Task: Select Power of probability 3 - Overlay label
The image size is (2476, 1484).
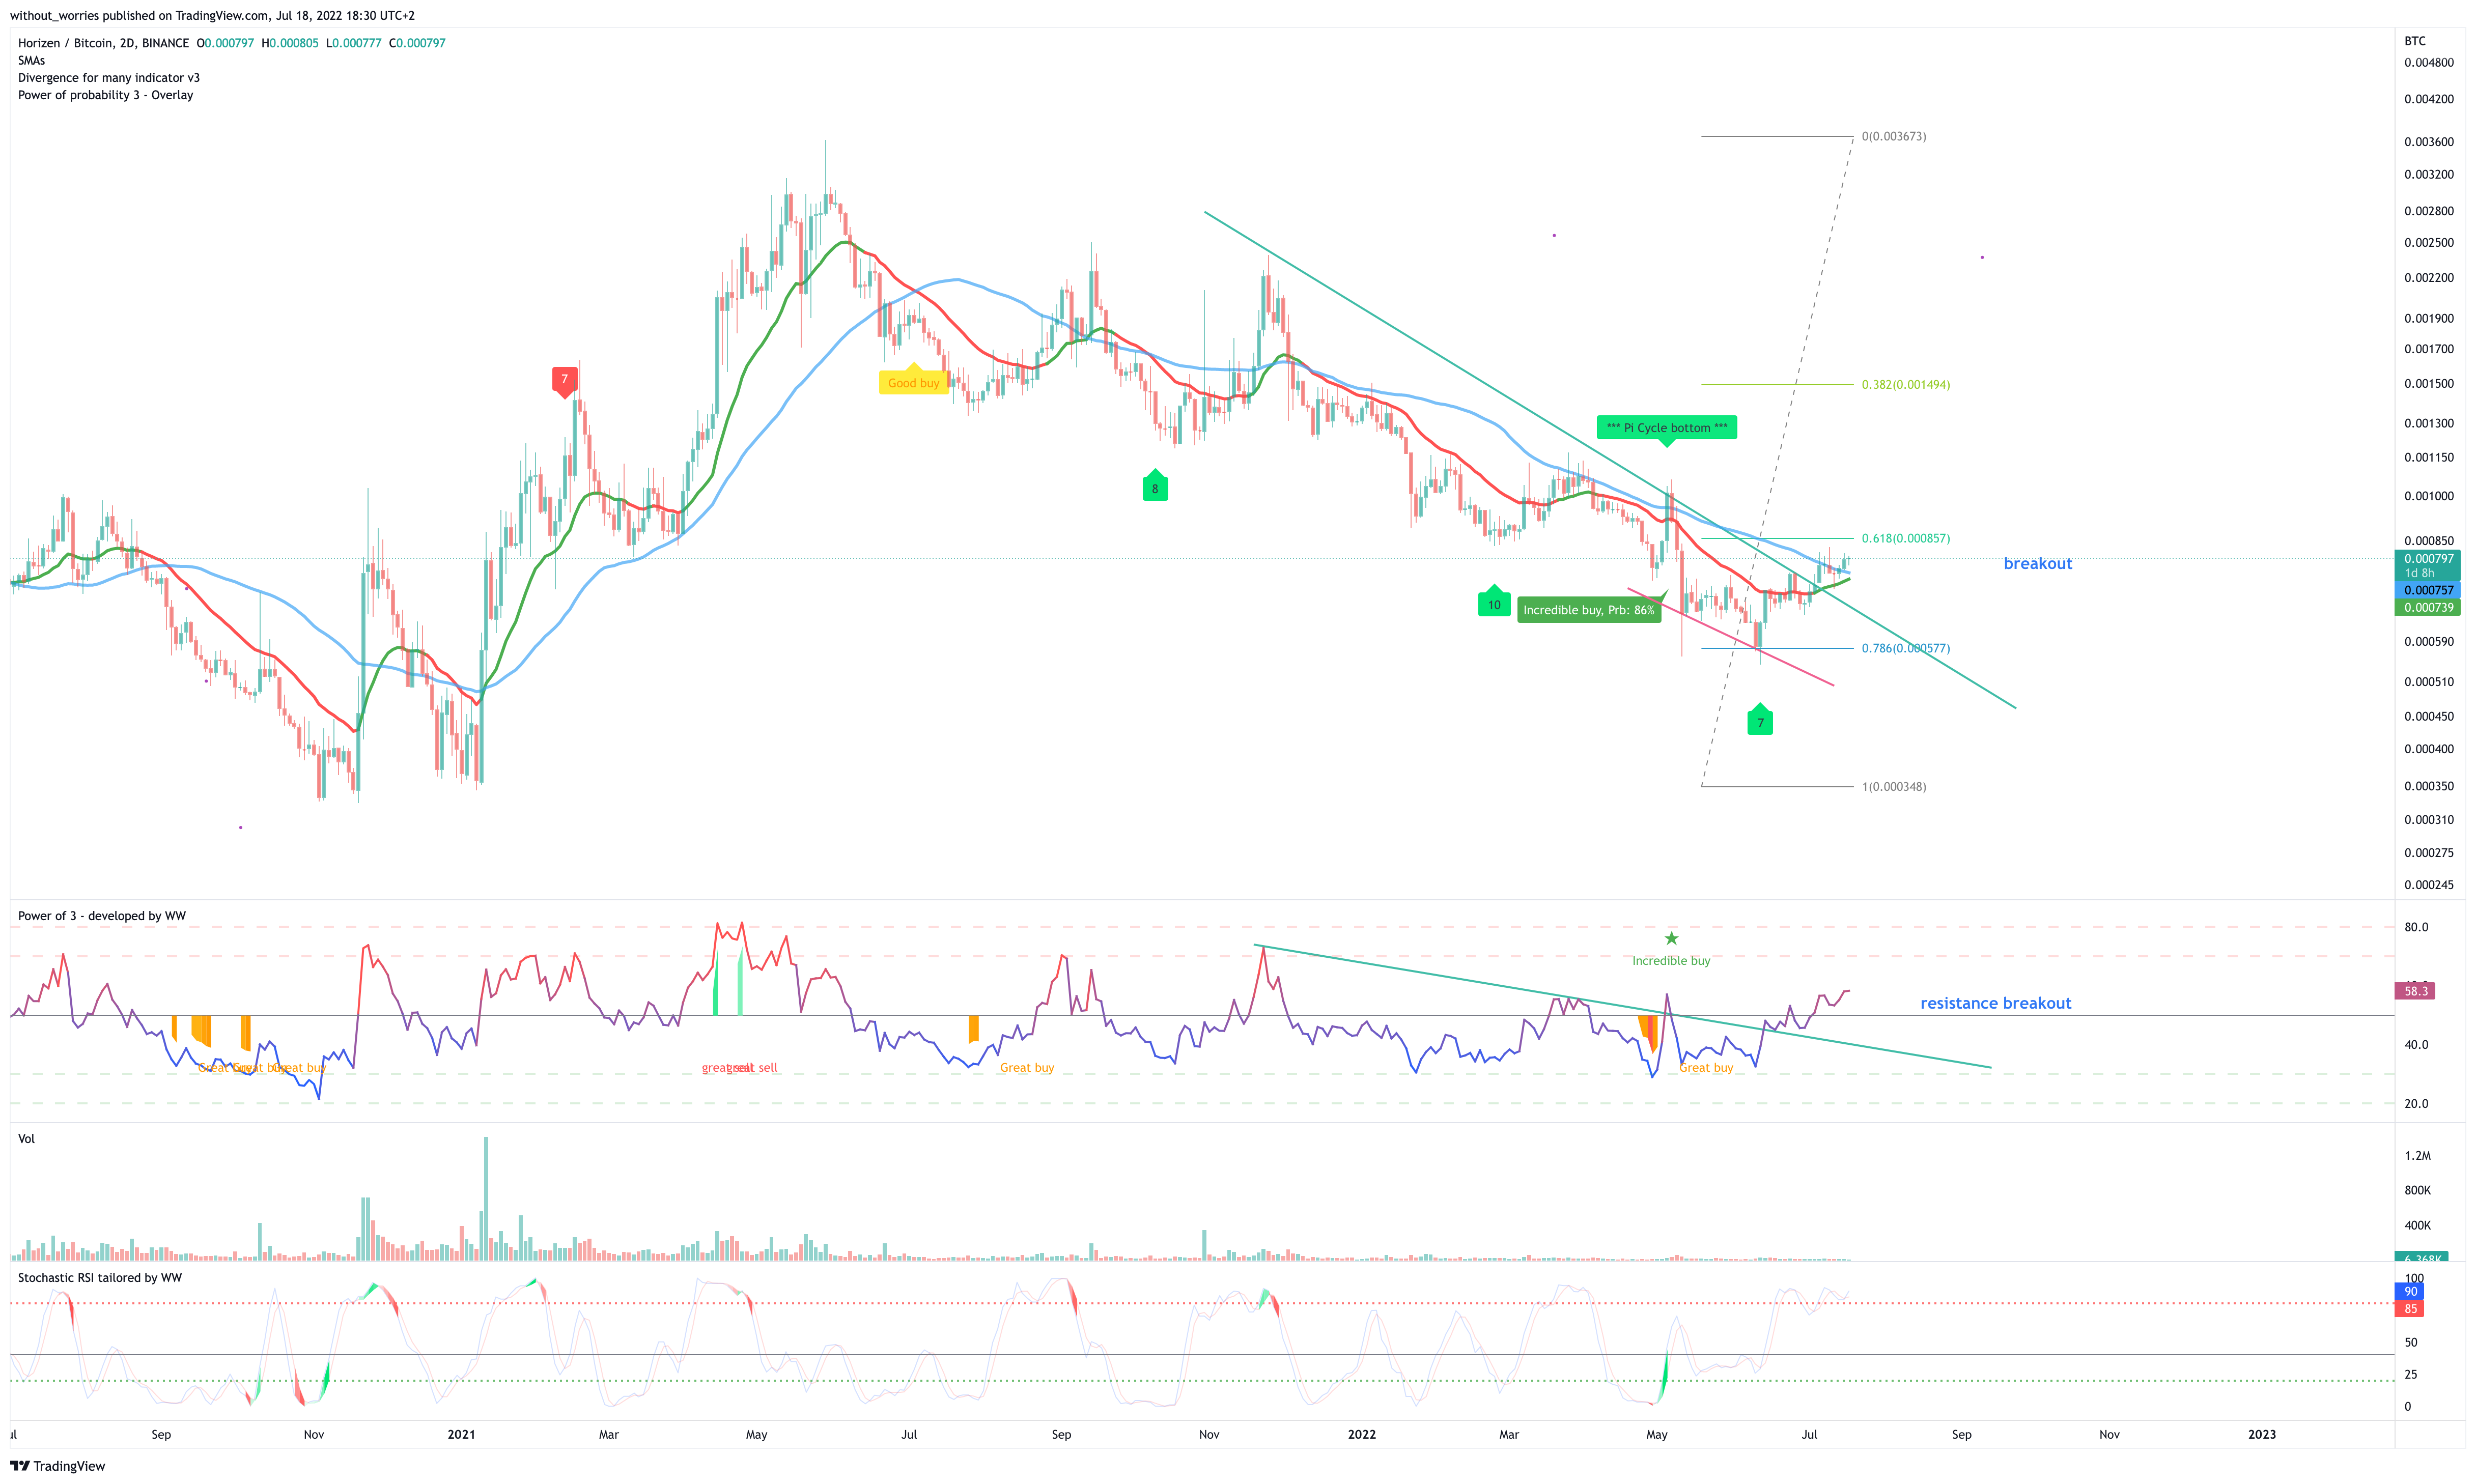Action: [106, 95]
